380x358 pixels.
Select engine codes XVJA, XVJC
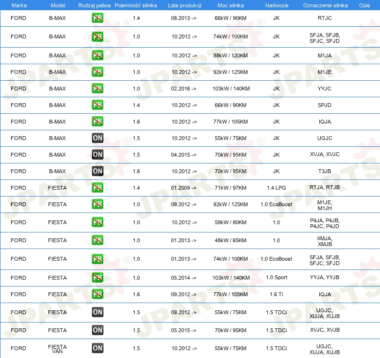pos(325,154)
